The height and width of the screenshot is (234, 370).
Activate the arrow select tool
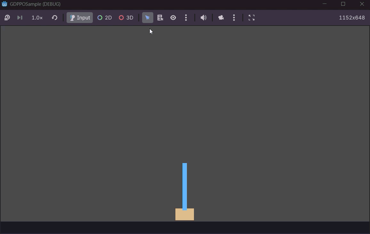(x=148, y=18)
